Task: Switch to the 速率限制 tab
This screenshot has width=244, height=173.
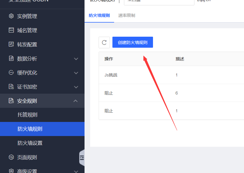Action: (x=127, y=16)
